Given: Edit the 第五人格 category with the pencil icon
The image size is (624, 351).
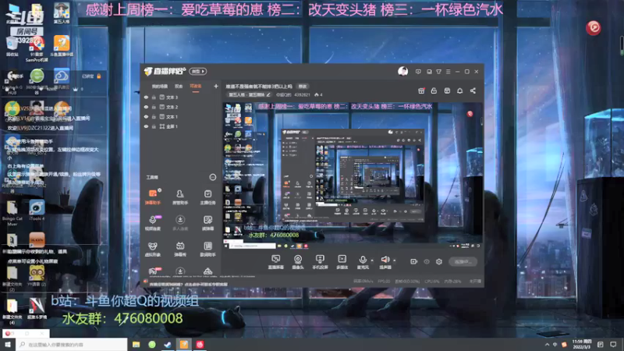Looking at the screenshot, I should coord(268,94).
